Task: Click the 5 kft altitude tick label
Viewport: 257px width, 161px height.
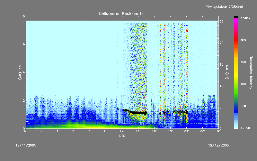Action: [x=221, y=107]
